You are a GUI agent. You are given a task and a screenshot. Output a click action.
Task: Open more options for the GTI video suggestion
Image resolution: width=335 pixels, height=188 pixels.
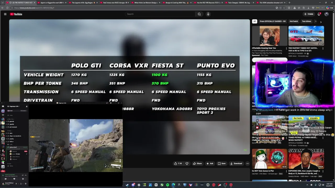pos(323,48)
